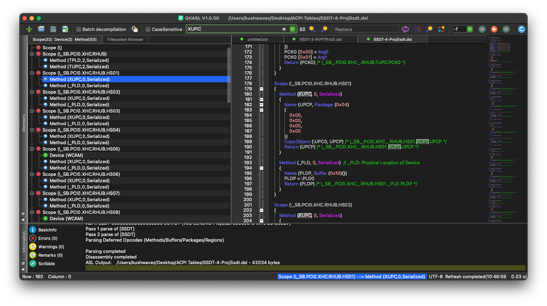Image resolution: width=547 pixels, height=306 pixels.
Task: Clear the XUPC search text with x
Action: [x=284, y=29]
